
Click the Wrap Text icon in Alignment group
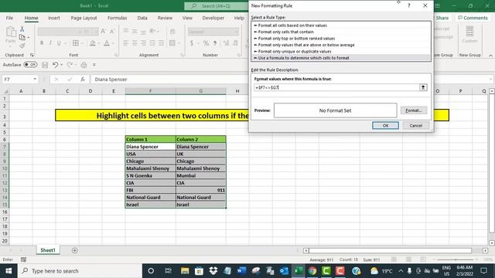[x=172, y=31]
